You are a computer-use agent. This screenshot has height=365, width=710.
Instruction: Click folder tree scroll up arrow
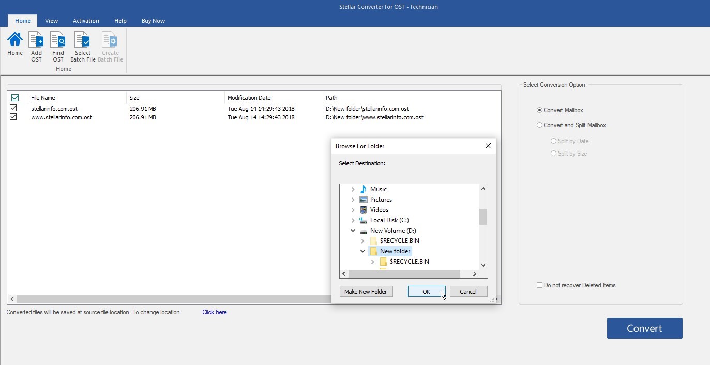pyautogui.click(x=483, y=189)
